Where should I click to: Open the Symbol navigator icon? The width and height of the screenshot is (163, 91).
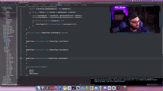(x=5, y=5)
